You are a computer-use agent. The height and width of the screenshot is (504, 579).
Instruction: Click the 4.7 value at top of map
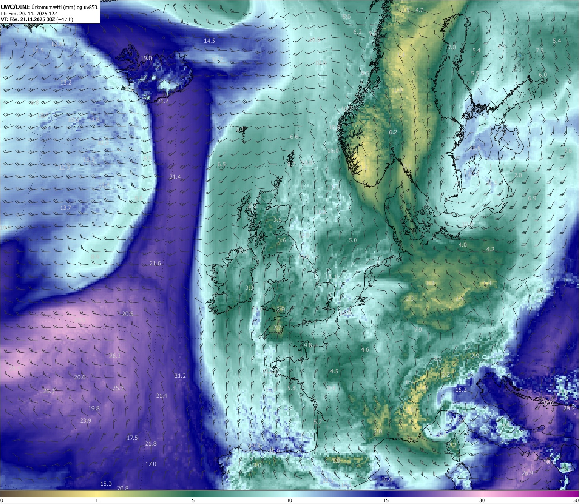click(419, 10)
